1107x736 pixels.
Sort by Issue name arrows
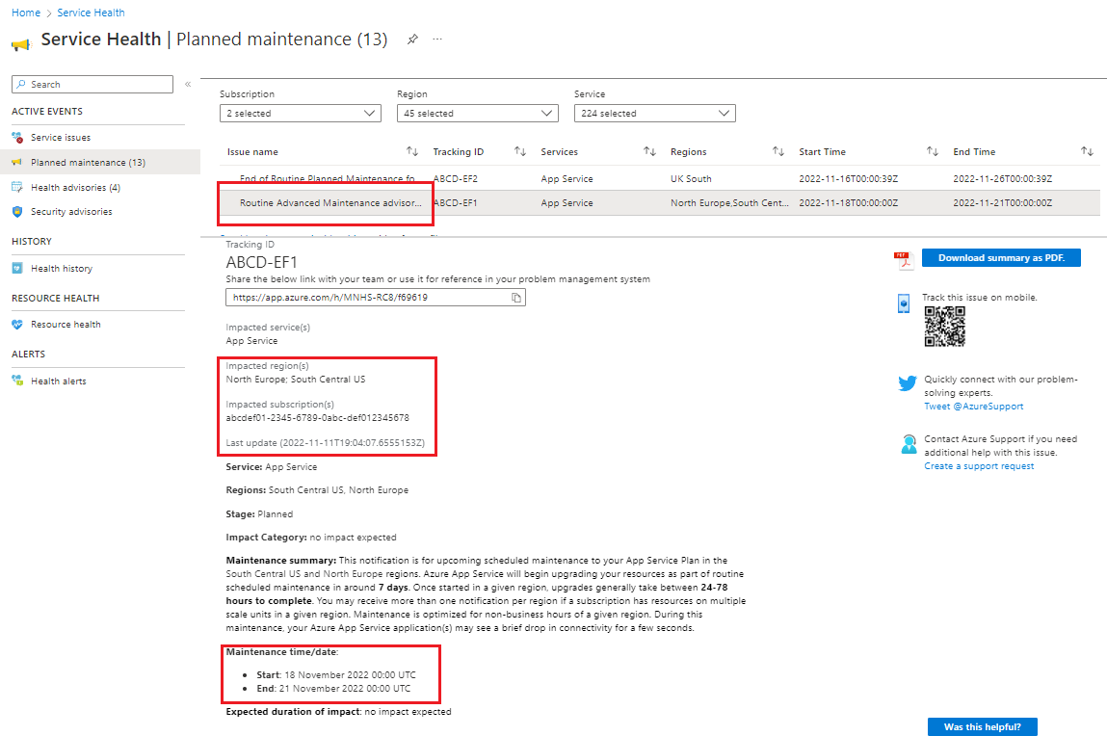pyautogui.click(x=412, y=151)
